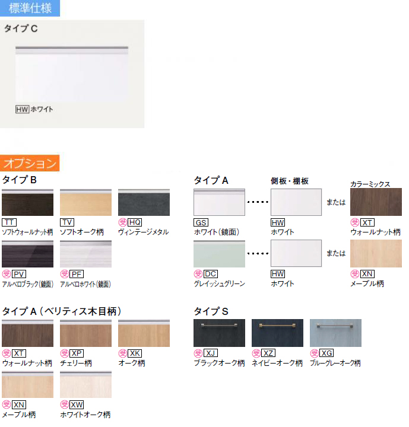The width and height of the screenshot is (409, 427).
Task: Click the XT code badge in Type A Veritis
Action: pos(20,353)
